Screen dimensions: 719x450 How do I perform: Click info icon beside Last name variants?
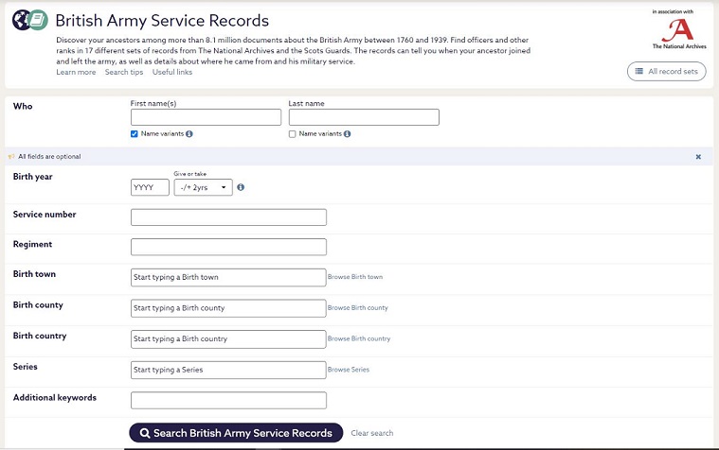click(x=347, y=133)
